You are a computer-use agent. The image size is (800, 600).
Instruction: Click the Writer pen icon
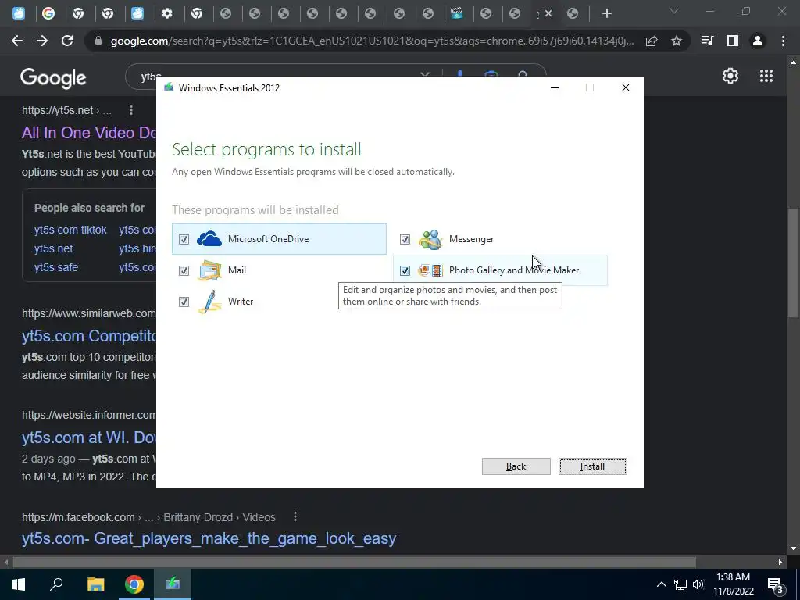coord(209,302)
